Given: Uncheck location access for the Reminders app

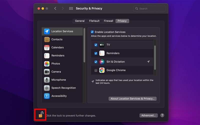Looking at the screenshot, I should click(96, 53).
